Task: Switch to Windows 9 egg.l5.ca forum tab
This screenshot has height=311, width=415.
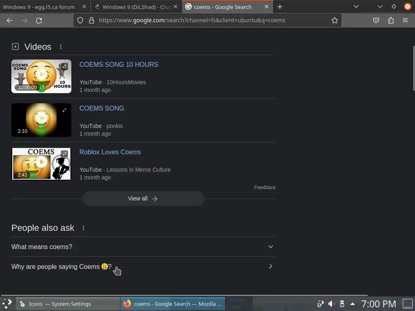Action: (39, 7)
